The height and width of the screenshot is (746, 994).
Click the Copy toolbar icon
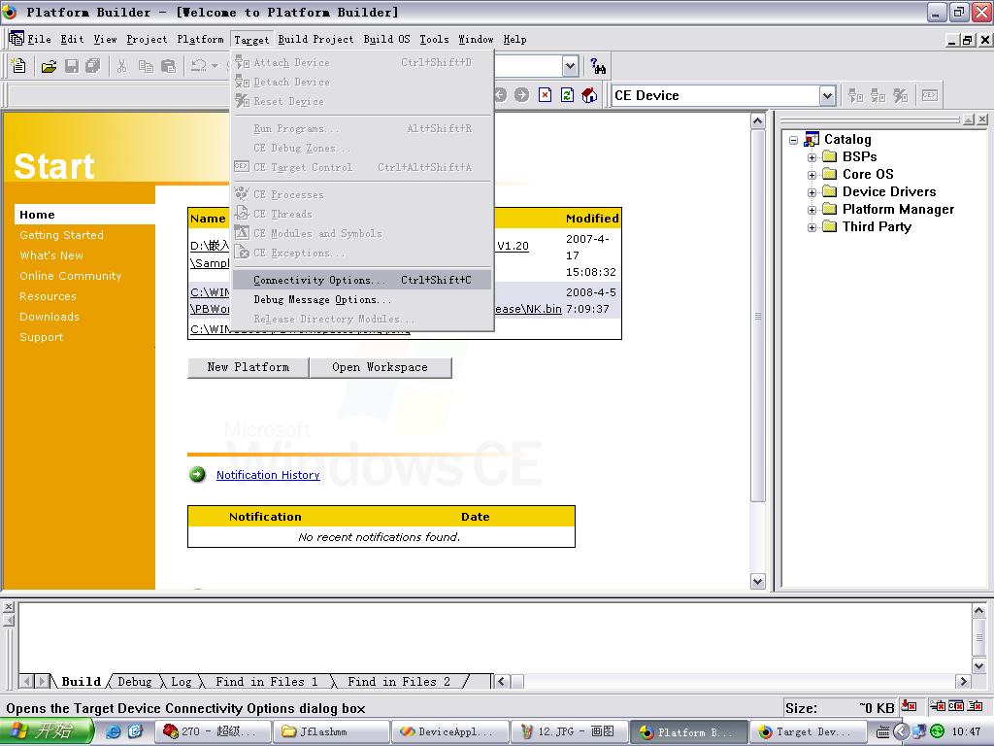click(x=146, y=66)
